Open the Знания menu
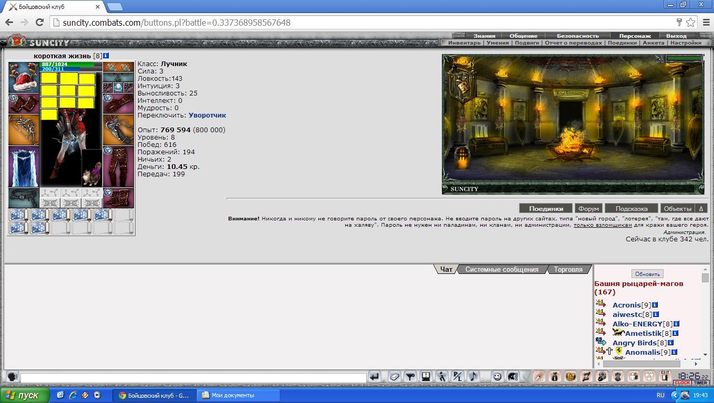 click(x=484, y=36)
